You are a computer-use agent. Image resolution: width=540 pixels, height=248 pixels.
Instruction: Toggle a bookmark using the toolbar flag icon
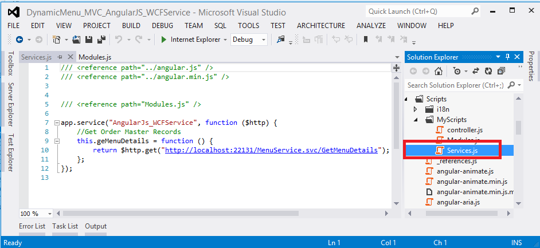(365, 40)
